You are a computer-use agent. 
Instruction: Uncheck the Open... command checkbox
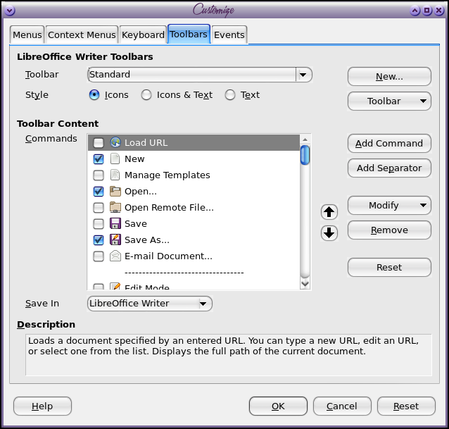click(99, 191)
